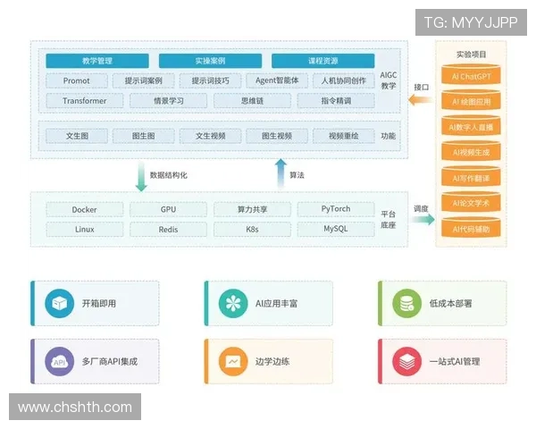Click the K8s platform box
The image size is (536, 429).
[252, 229]
